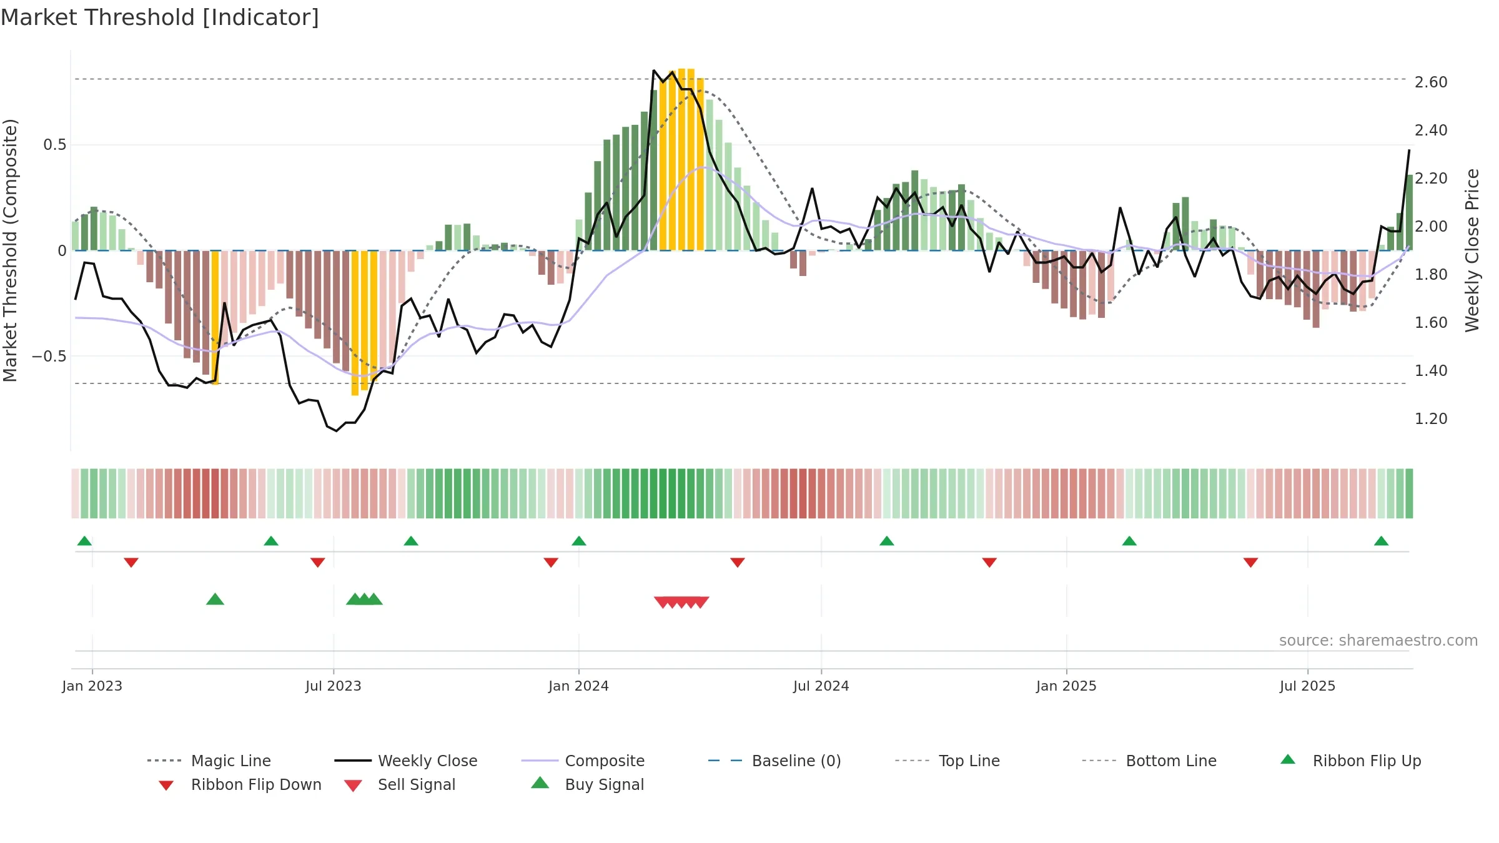Viewport: 1499px width, 843px height.
Task: Toggle the Magic Line legend entry
Action: click(x=210, y=761)
